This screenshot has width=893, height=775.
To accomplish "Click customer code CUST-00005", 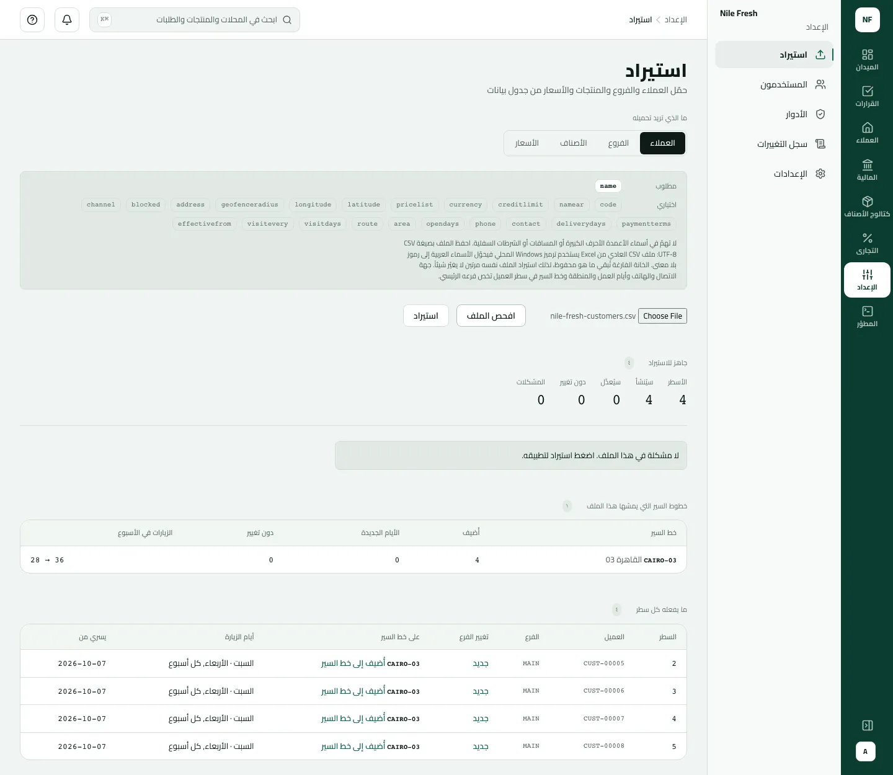I will 604,663.
